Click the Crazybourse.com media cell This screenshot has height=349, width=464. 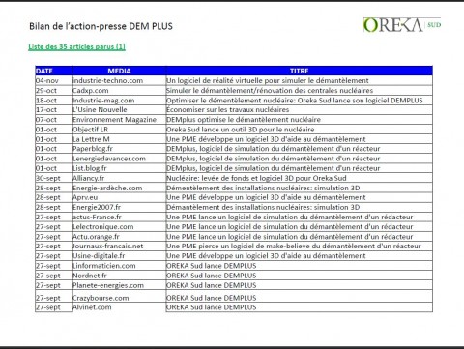119,298
